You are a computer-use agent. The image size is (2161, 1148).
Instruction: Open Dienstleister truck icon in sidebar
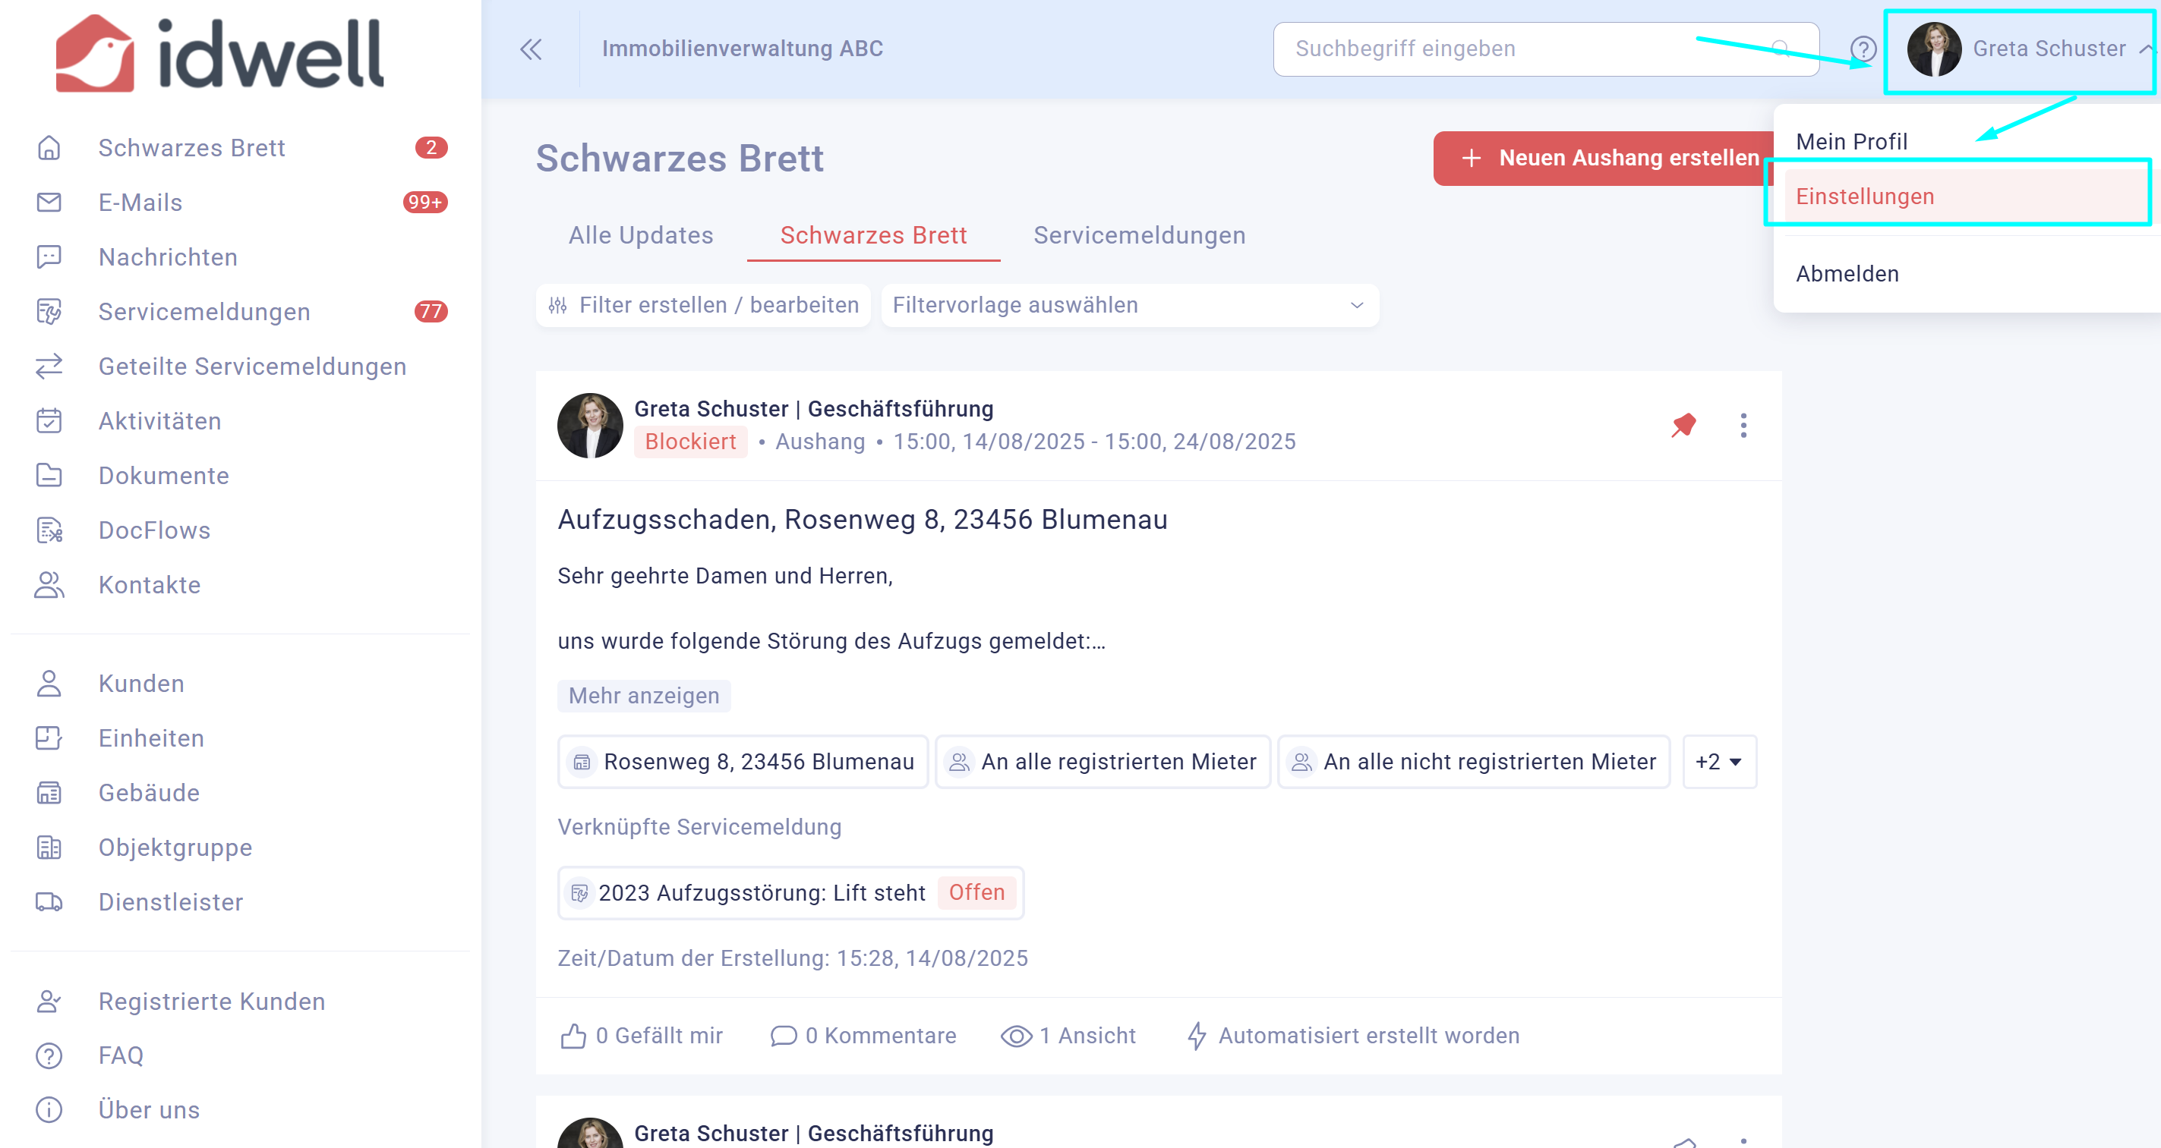[49, 902]
